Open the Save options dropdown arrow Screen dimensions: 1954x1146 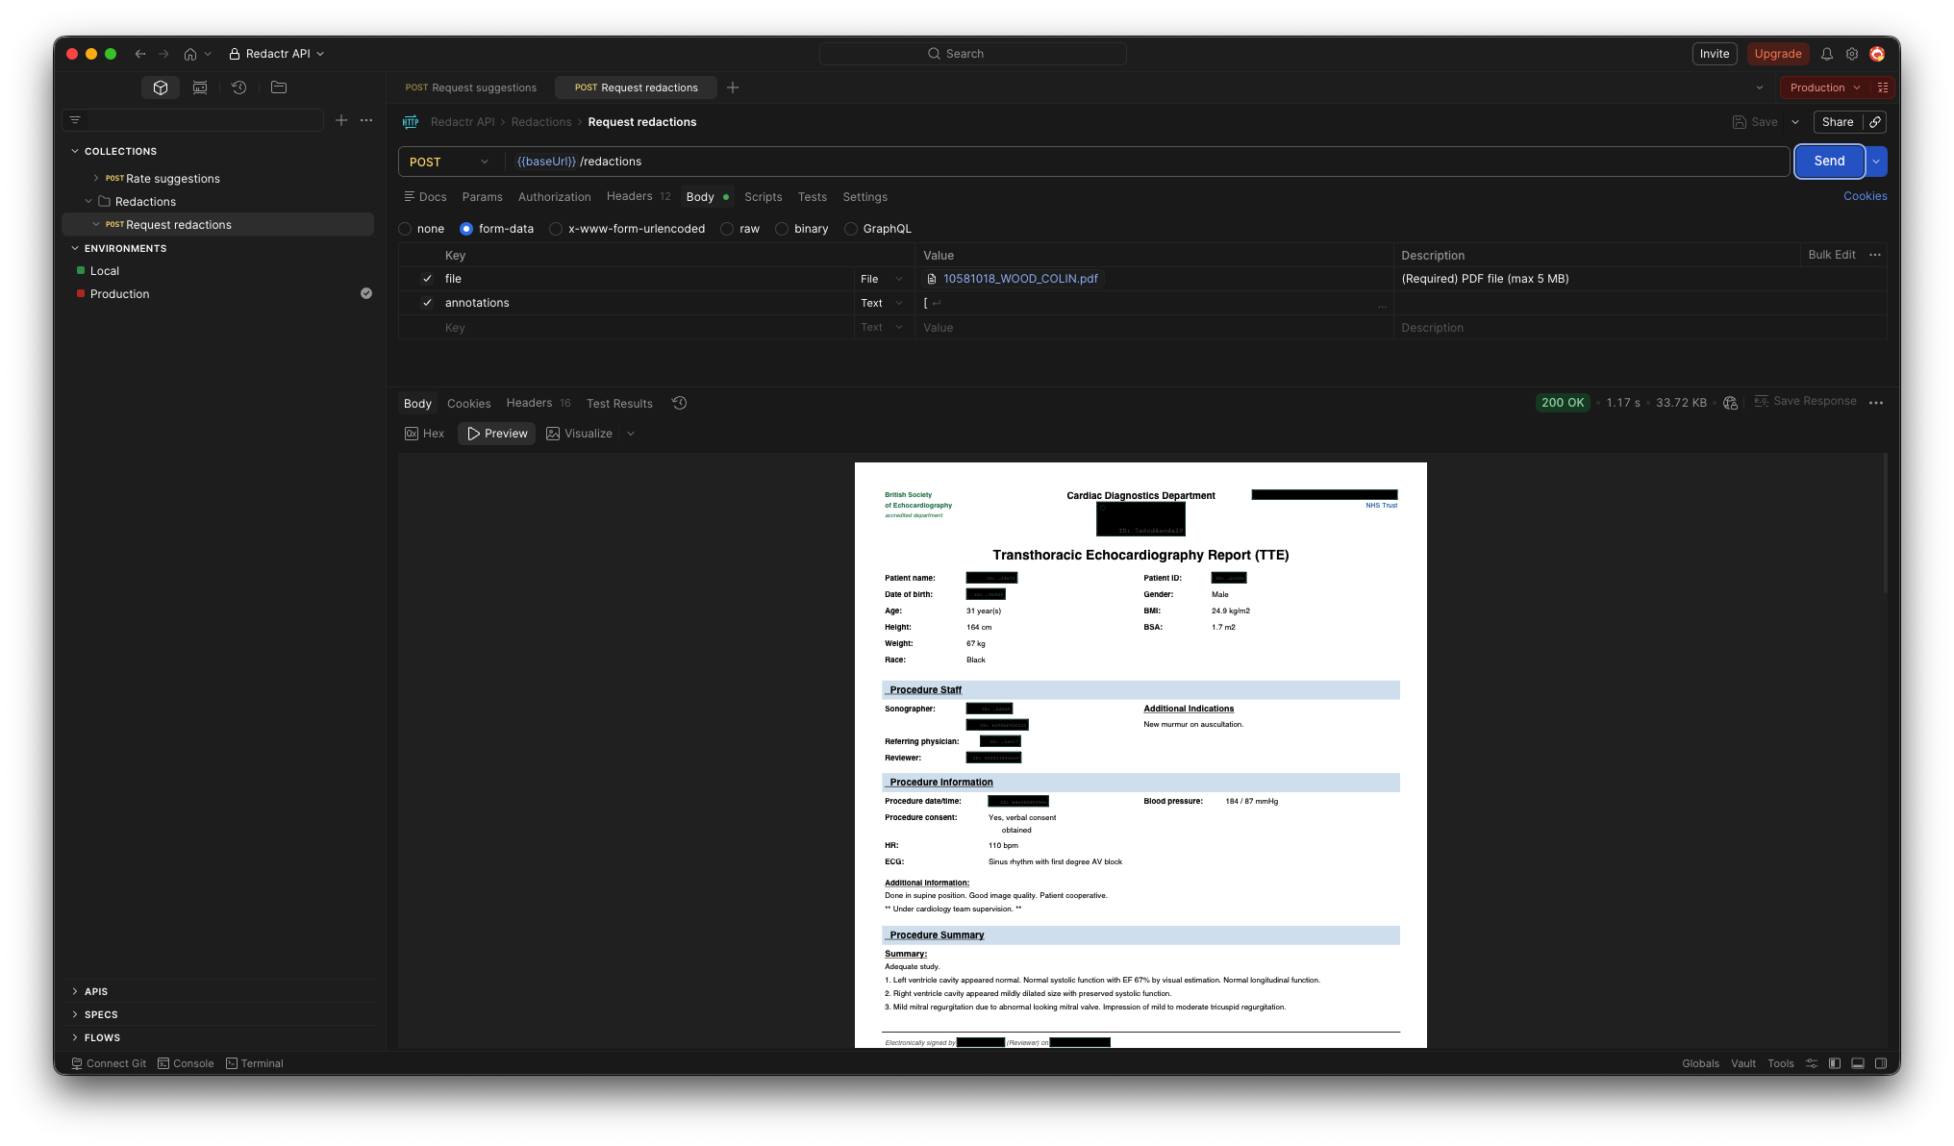click(1795, 122)
